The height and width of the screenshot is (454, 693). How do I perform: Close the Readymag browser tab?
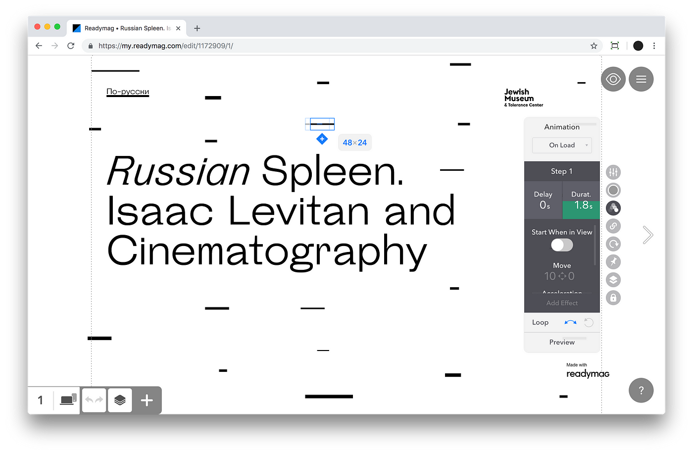pos(178,28)
